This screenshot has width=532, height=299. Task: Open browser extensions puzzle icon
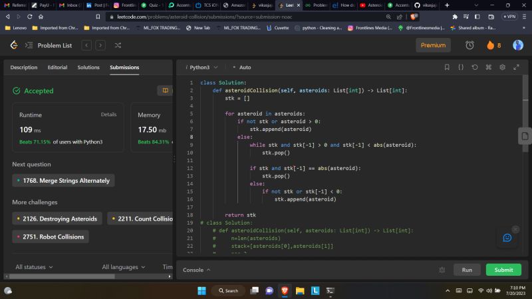(455, 17)
